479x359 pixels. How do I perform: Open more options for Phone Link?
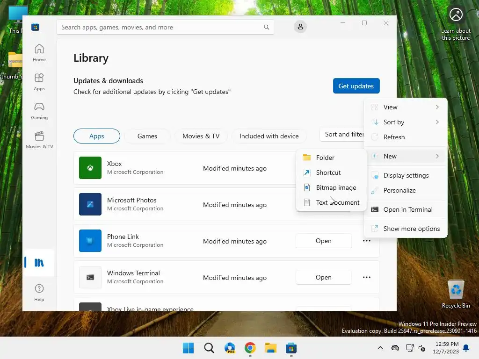coord(367,241)
